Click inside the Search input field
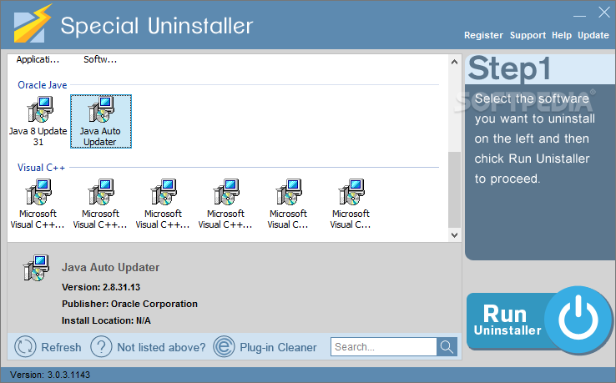The image size is (616, 383). pyautogui.click(x=383, y=347)
